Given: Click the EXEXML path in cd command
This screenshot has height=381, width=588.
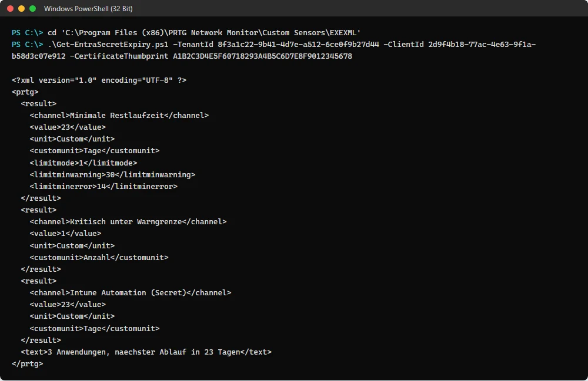Looking at the screenshot, I should click(x=211, y=32).
